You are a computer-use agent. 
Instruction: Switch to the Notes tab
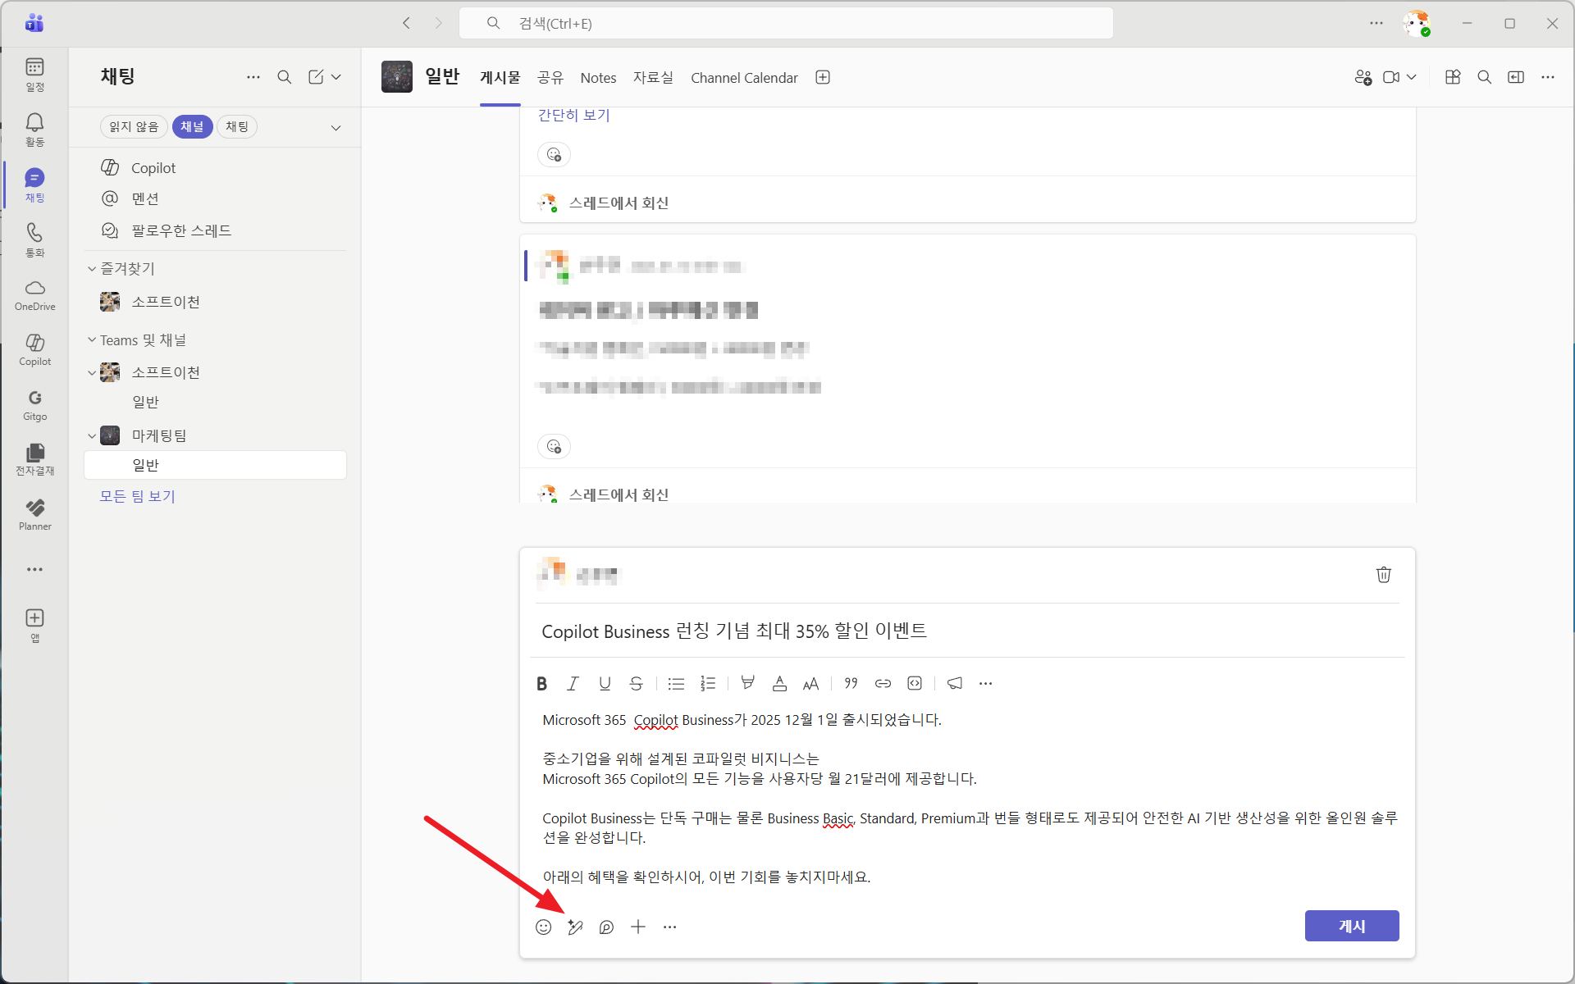tap(598, 78)
